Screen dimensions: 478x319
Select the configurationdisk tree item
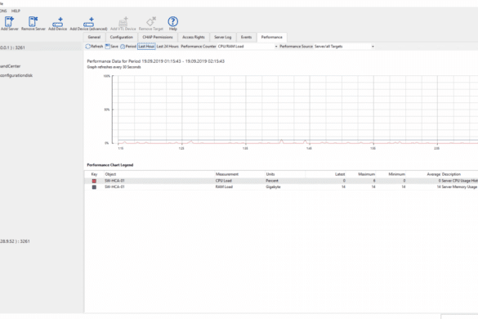[x=16, y=75]
